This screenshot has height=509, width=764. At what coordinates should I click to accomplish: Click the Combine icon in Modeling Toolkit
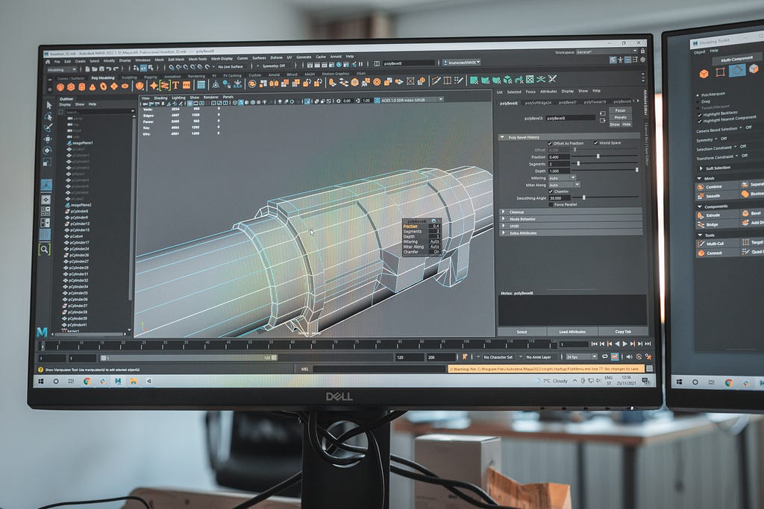(701, 187)
